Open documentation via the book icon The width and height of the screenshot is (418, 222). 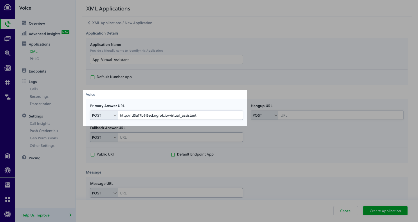tap(8, 156)
